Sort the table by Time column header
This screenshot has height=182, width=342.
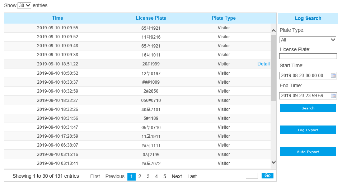coord(57,18)
